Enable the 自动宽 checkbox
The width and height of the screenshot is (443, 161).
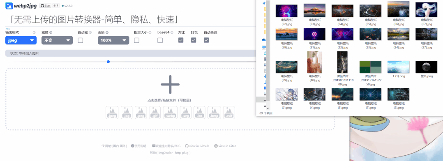point(81,40)
